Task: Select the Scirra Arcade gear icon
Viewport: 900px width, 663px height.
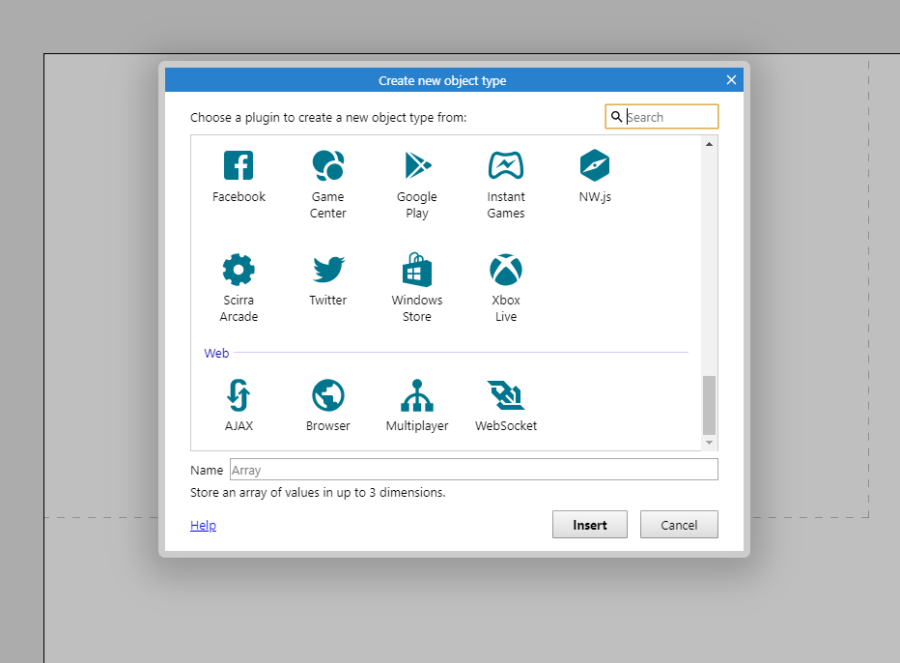Action: (x=239, y=270)
